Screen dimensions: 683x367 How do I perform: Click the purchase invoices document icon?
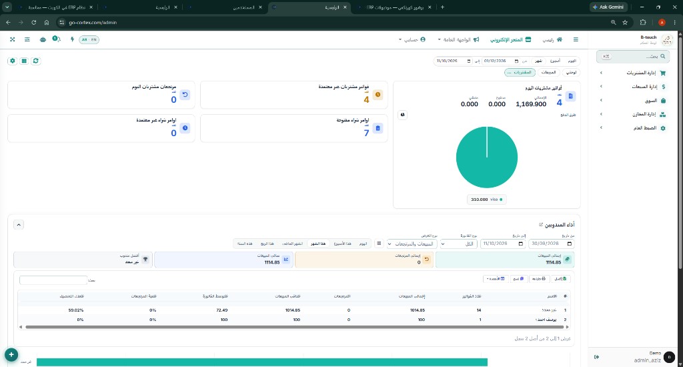571,96
